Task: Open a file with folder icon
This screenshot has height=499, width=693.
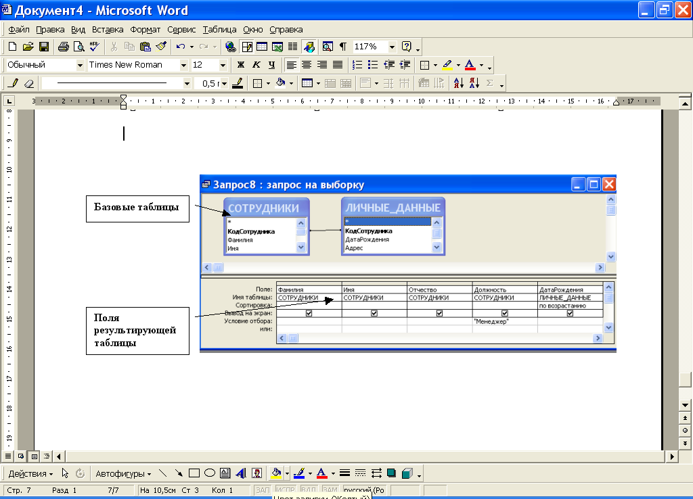Action: coord(28,47)
